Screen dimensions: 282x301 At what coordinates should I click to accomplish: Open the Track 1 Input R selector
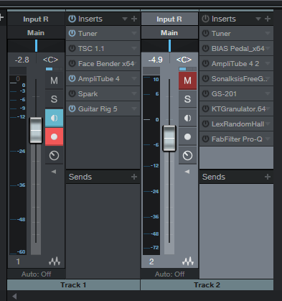tap(36, 19)
